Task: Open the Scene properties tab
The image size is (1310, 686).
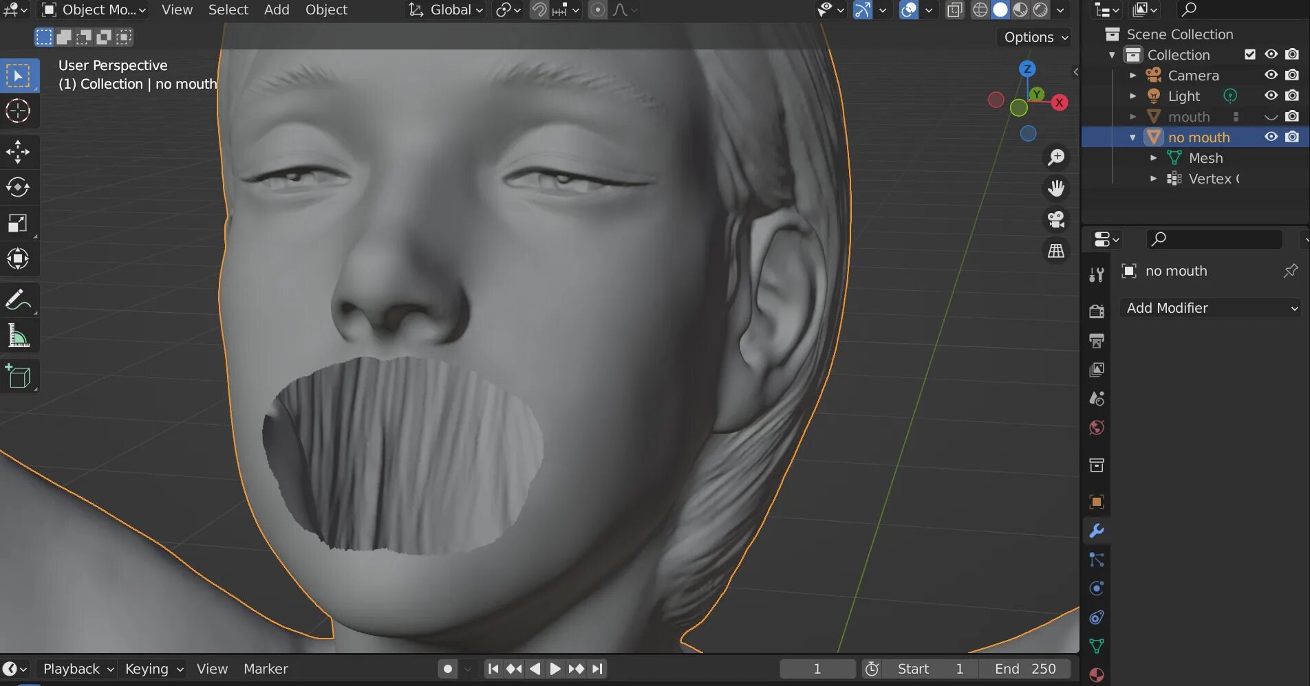Action: [x=1097, y=398]
